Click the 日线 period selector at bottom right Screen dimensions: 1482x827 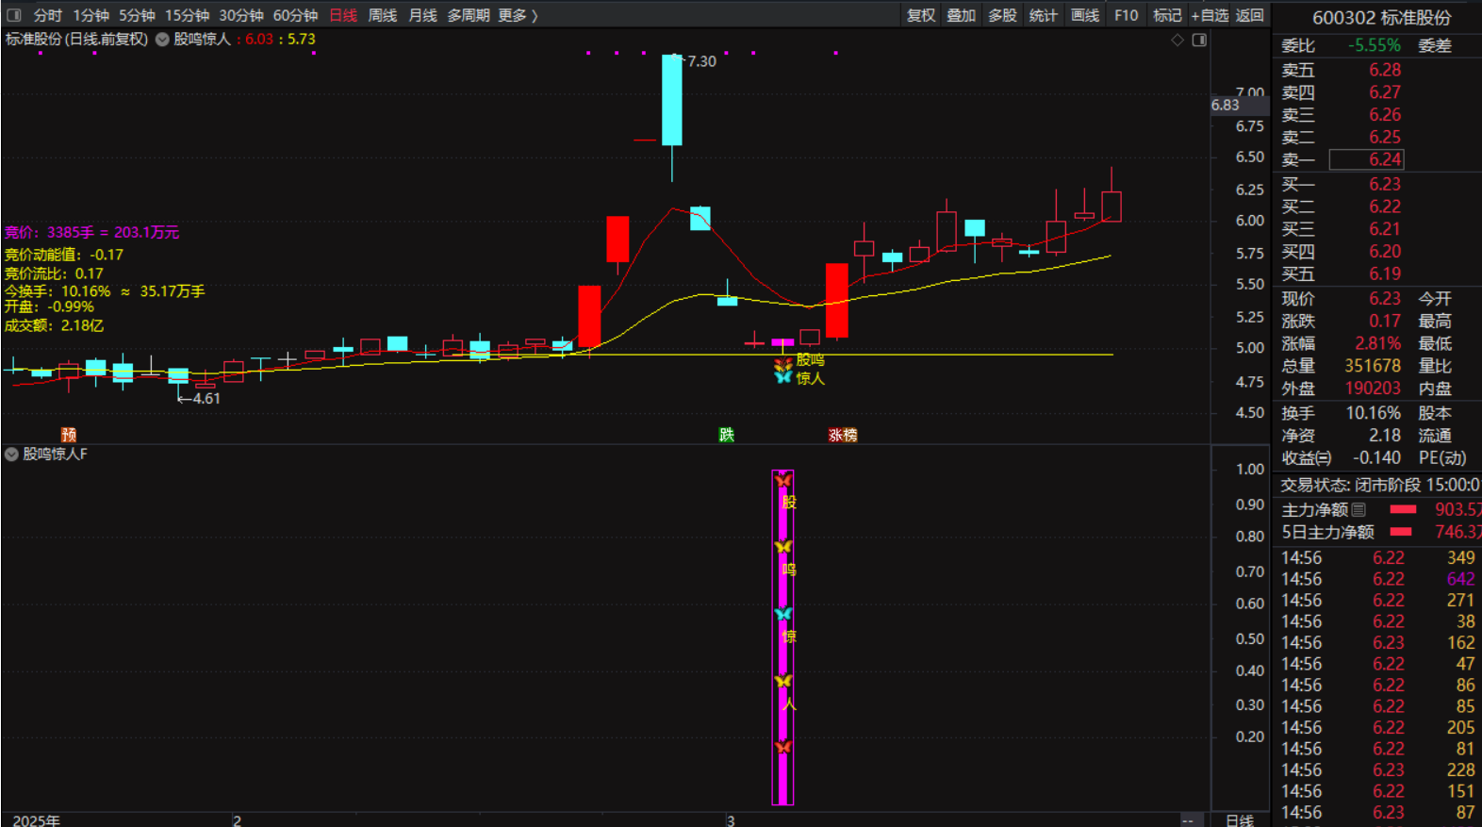(x=1239, y=819)
